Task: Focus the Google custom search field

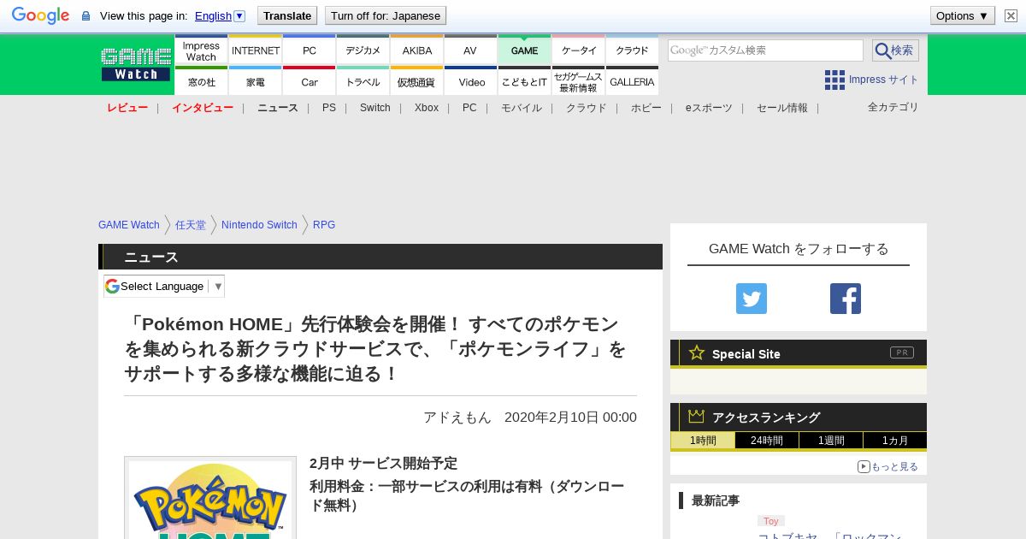Action: click(765, 50)
